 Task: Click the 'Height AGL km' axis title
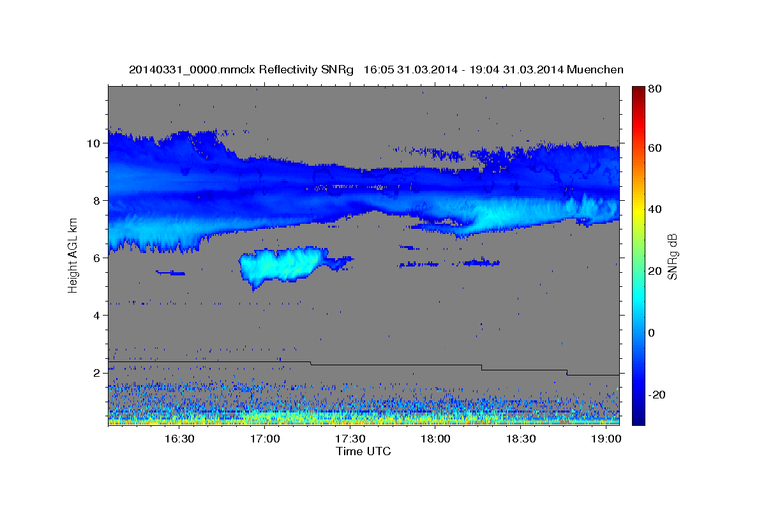(73, 257)
